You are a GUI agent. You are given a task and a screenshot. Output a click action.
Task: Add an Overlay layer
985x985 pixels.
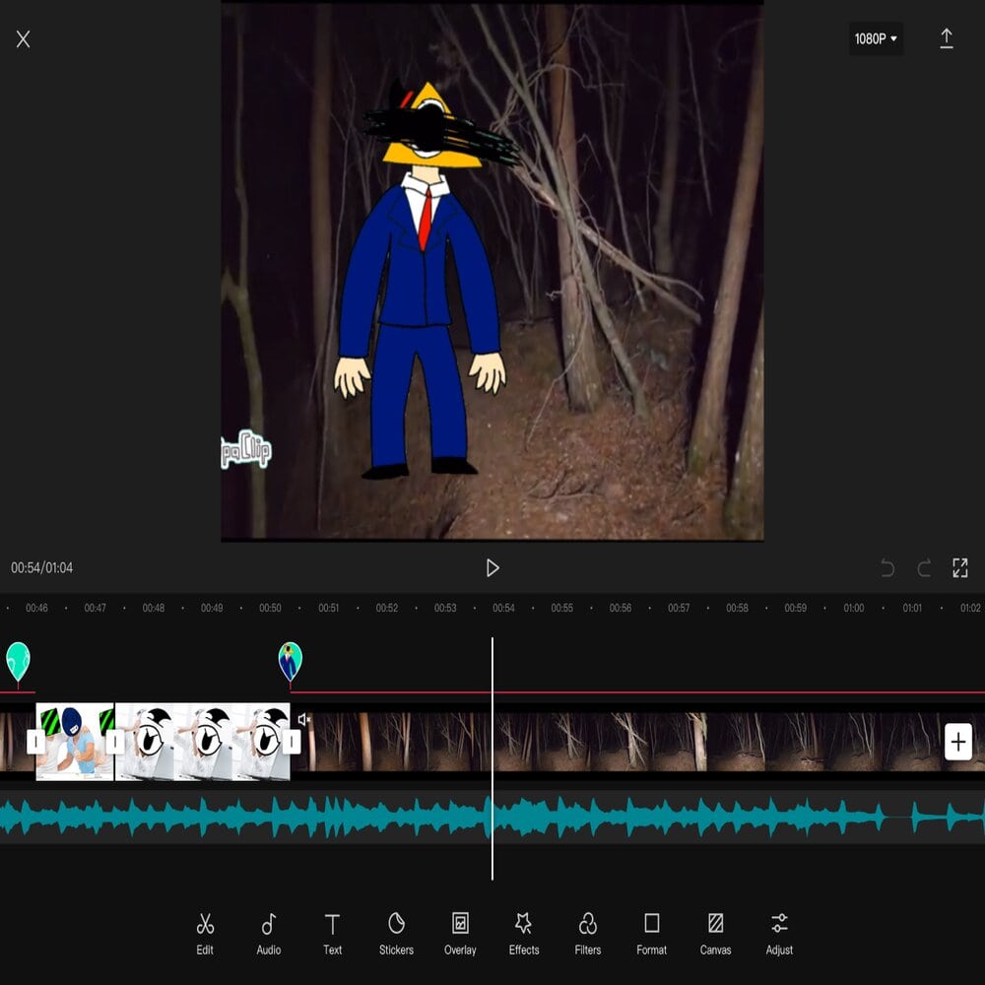pyautogui.click(x=460, y=933)
